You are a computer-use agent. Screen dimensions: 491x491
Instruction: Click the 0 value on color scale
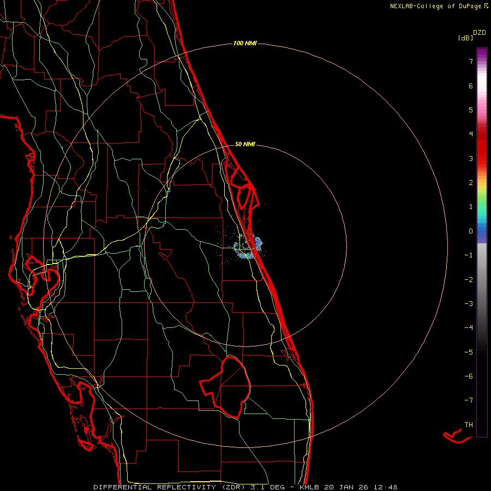[471, 231]
